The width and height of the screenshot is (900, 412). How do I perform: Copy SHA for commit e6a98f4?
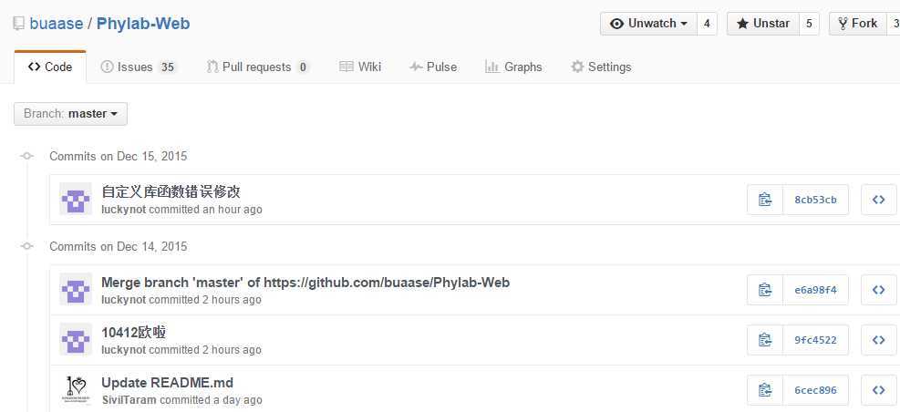click(764, 290)
